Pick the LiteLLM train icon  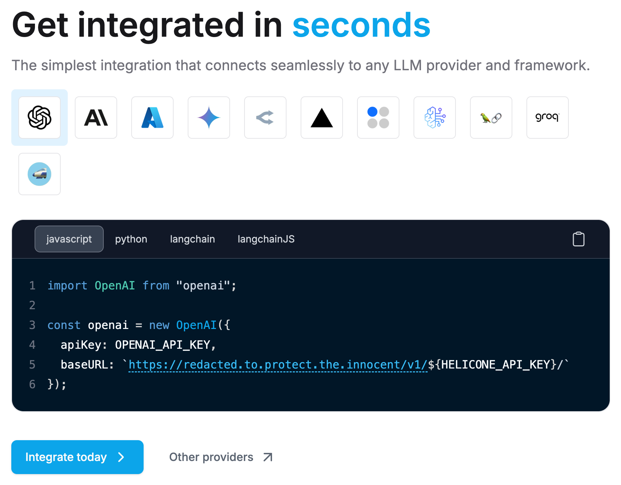pyautogui.click(x=40, y=174)
